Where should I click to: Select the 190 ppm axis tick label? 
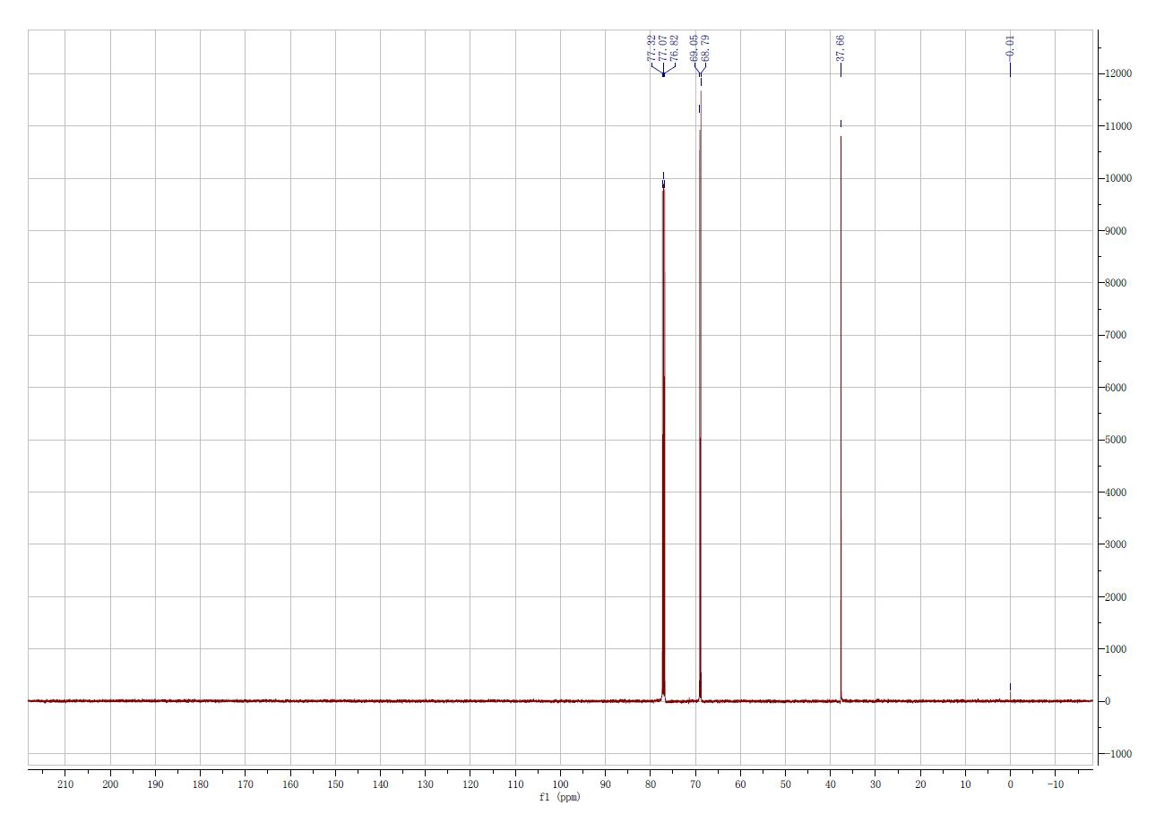coord(155,785)
